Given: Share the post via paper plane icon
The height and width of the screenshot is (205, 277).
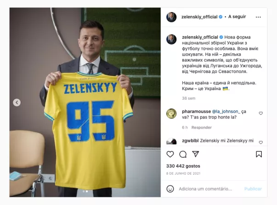Looking at the screenshot, I should [x=196, y=154].
